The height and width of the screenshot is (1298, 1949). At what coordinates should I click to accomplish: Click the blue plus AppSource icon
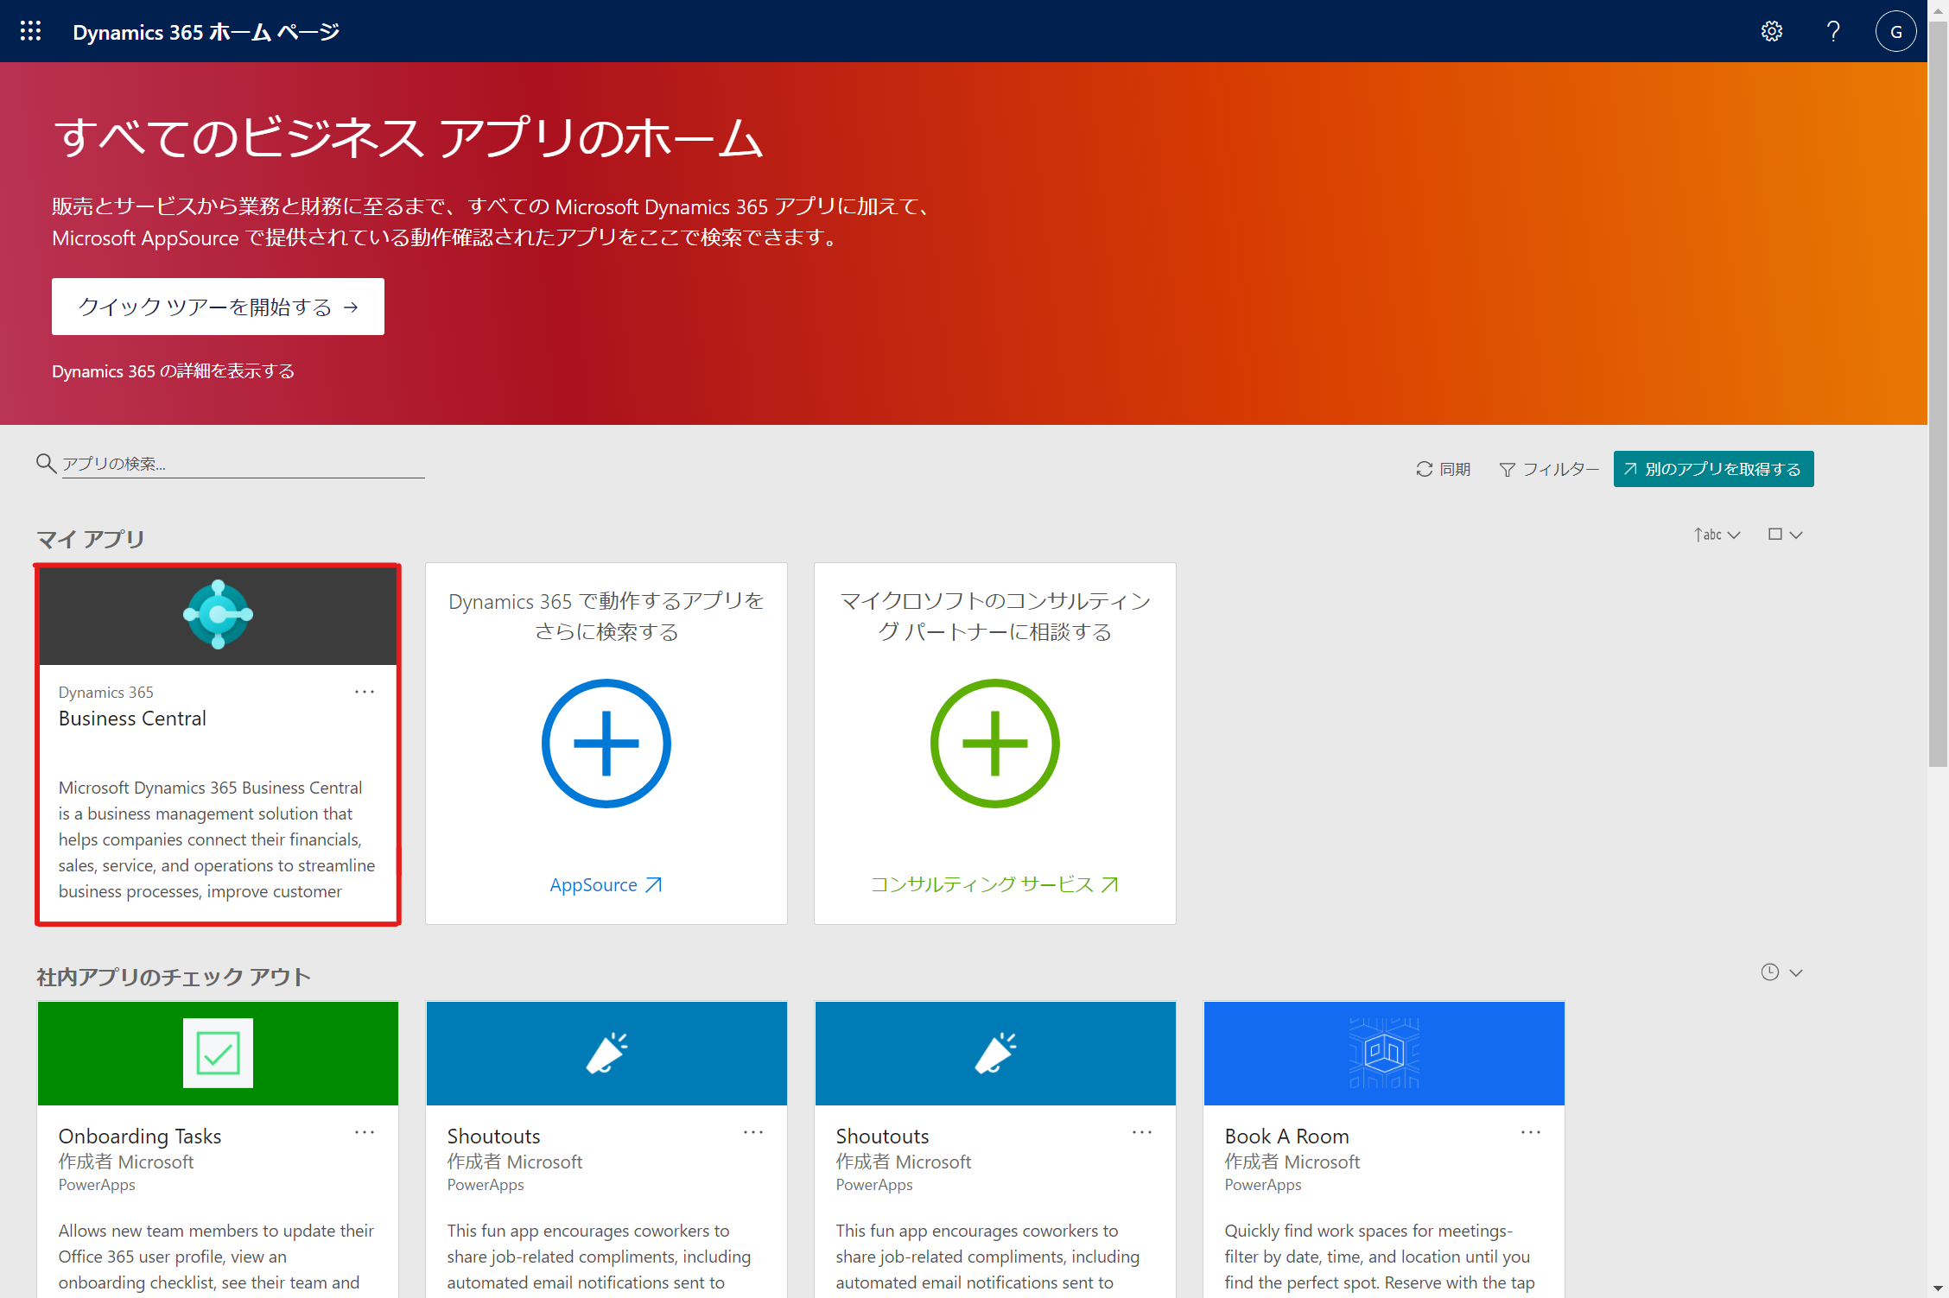[606, 744]
